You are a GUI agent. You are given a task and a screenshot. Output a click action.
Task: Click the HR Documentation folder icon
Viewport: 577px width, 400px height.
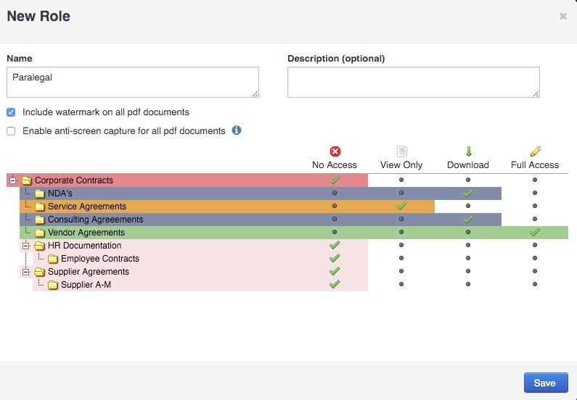click(x=40, y=246)
